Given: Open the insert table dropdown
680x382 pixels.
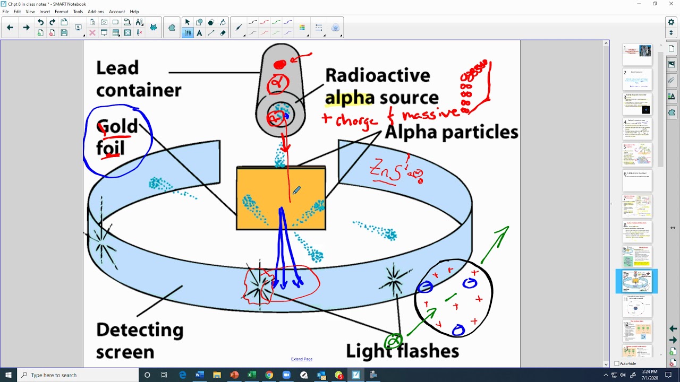Looking at the screenshot, I should click(x=116, y=33).
